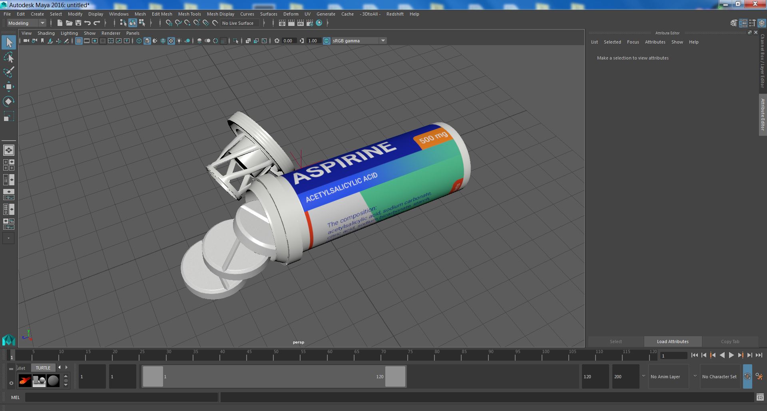
Task: Open viewport Shading menu
Action: coord(46,33)
